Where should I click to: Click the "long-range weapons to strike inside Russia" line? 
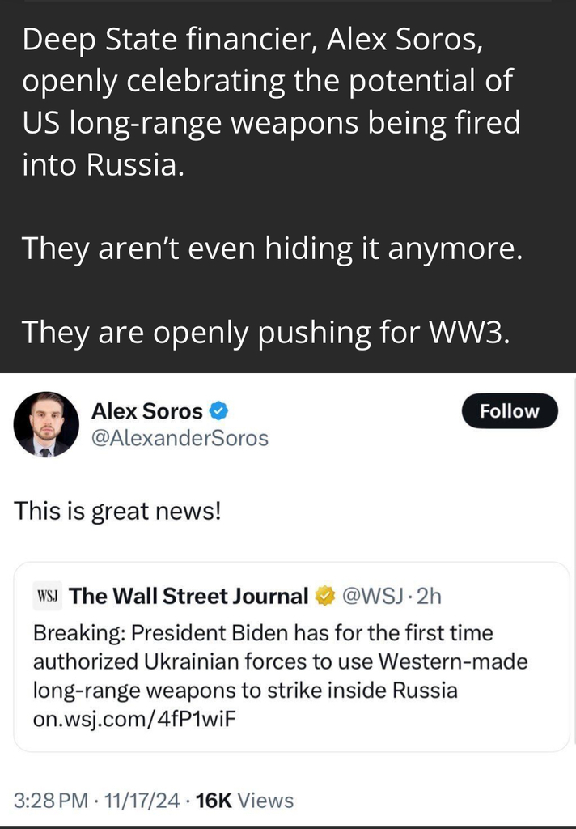point(245,691)
